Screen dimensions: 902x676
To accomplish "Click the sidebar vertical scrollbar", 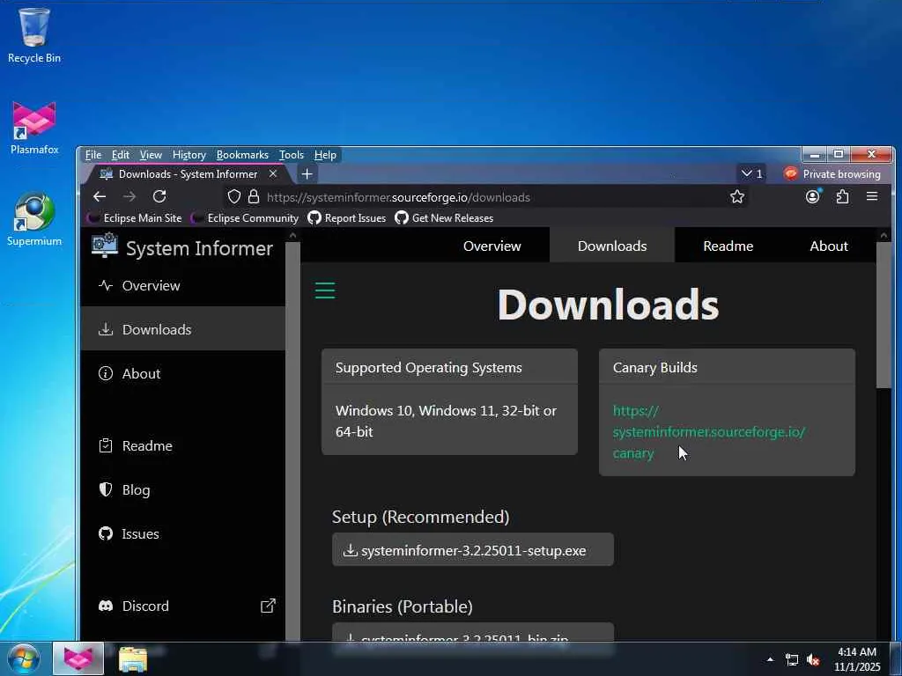I will pos(292,440).
